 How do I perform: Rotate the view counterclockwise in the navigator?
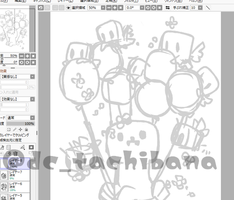point(21,62)
